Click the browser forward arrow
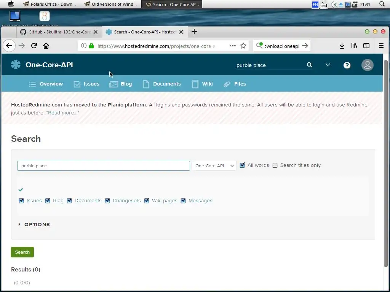 pos(22,46)
